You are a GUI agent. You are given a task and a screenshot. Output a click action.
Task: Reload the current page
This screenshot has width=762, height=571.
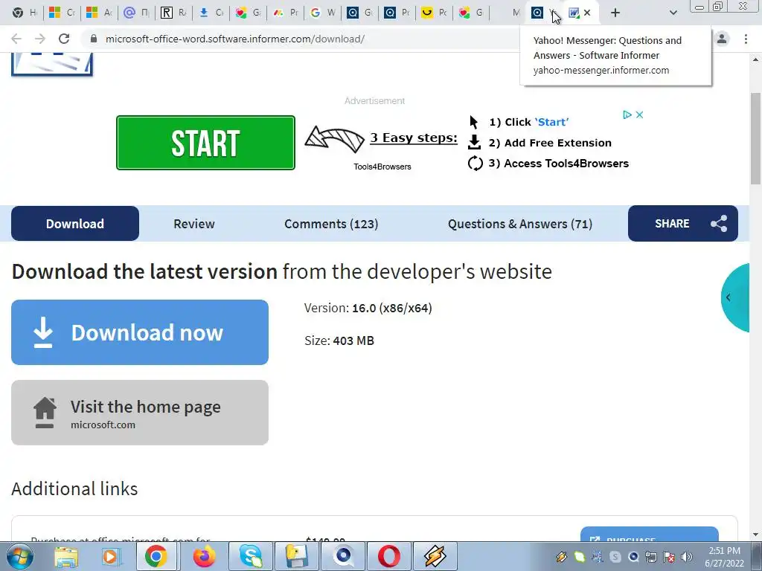coord(64,39)
